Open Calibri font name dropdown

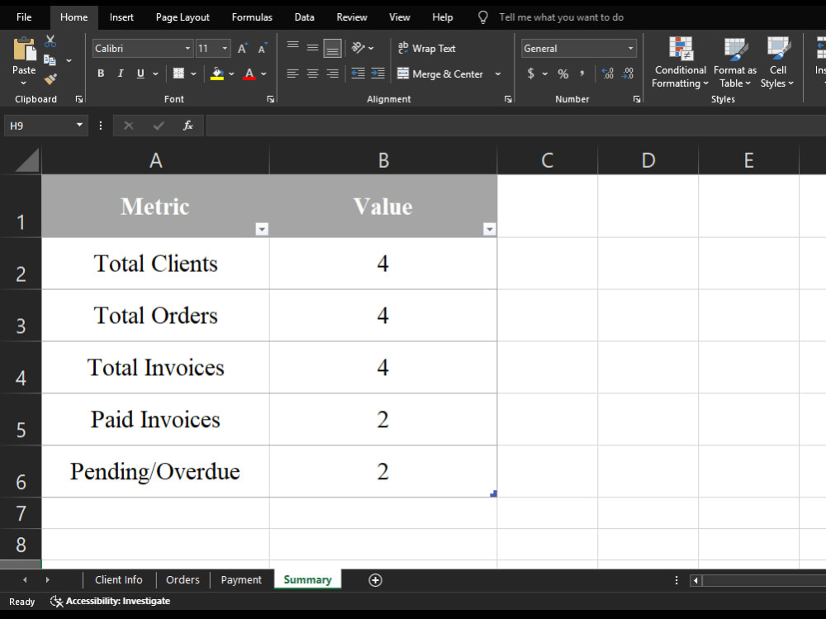pyautogui.click(x=188, y=49)
